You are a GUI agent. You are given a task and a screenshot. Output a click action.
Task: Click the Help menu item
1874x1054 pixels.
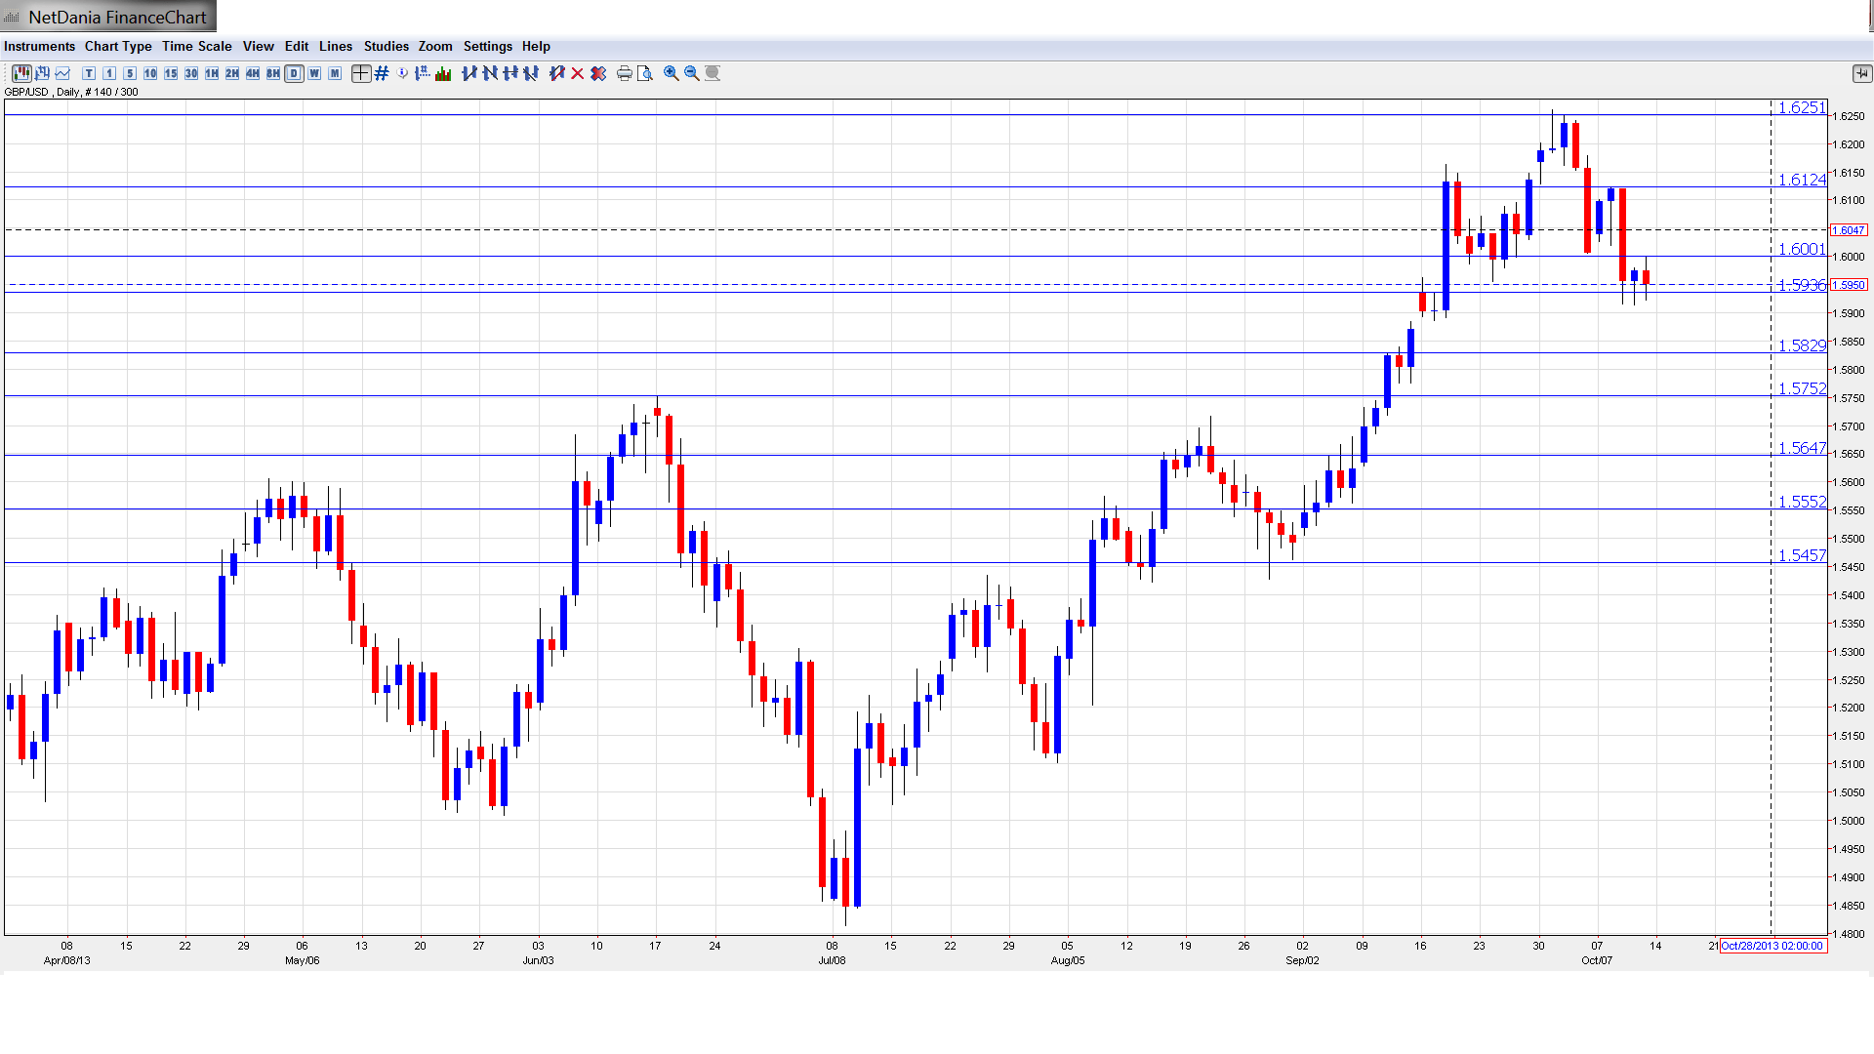click(x=536, y=46)
